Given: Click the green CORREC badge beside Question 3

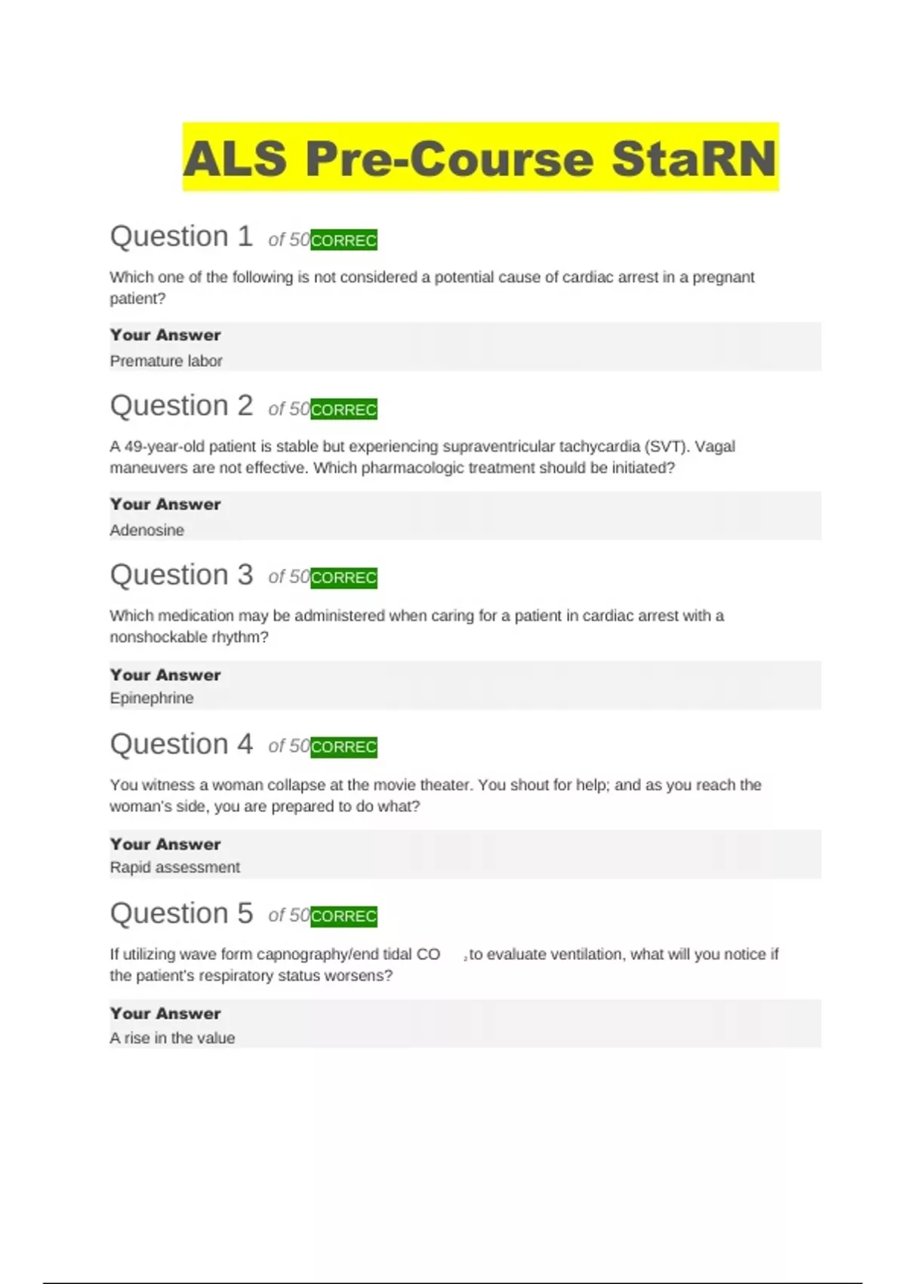Looking at the screenshot, I should pos(344,578).
